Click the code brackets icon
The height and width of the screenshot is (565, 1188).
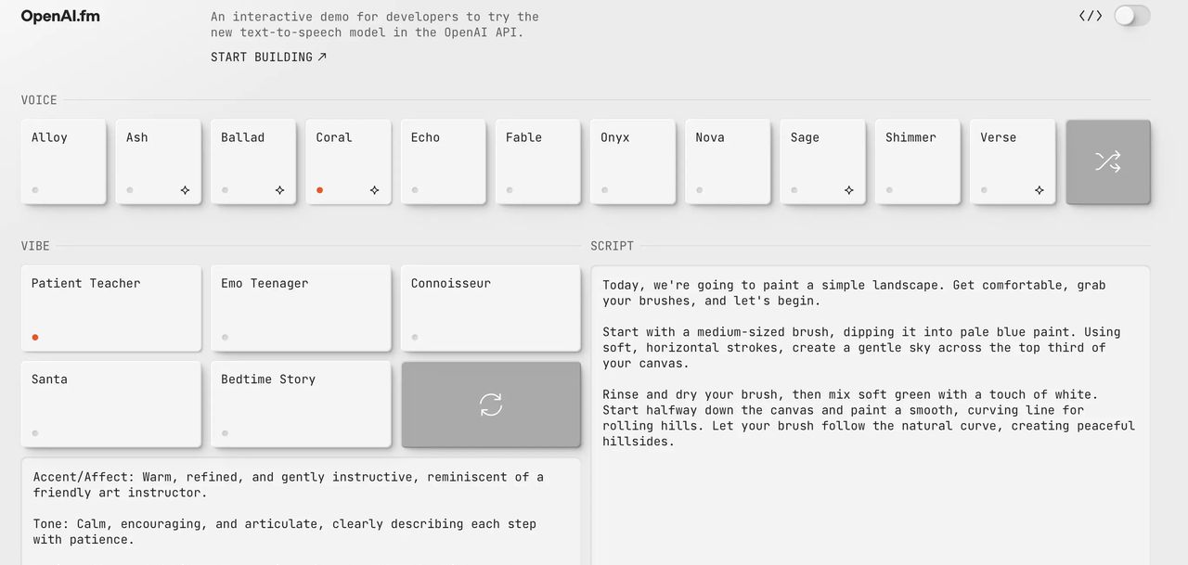pos(1090,16)
